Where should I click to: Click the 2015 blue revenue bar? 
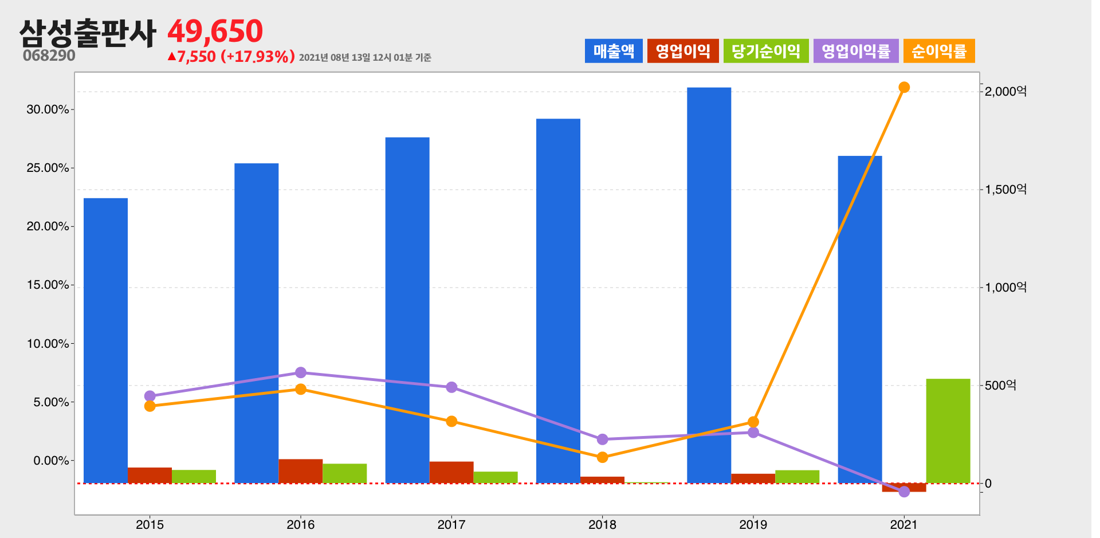pos(105,341)
